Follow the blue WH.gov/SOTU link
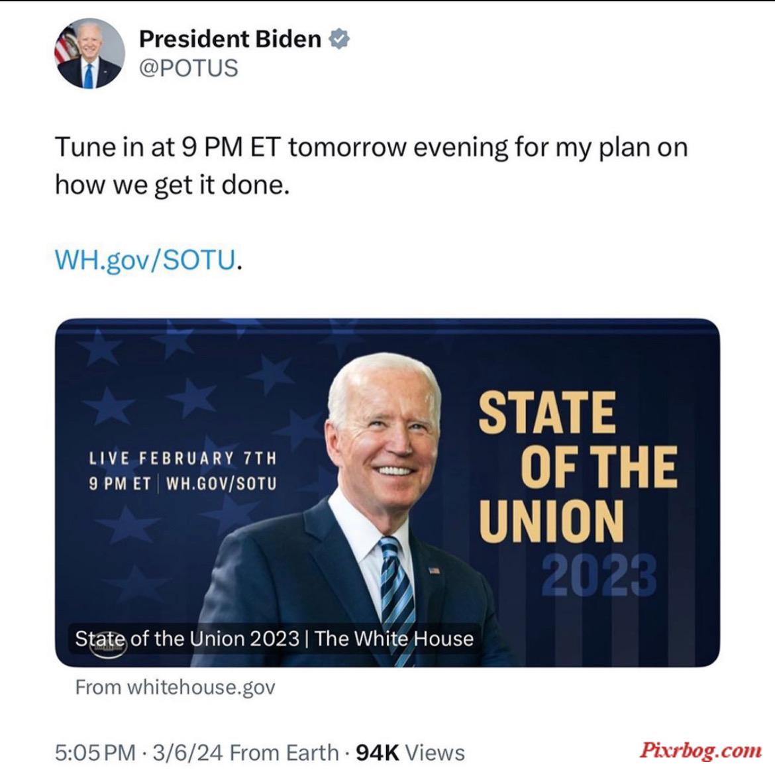This screenshot has width=775, height=772. pos(145,259)
